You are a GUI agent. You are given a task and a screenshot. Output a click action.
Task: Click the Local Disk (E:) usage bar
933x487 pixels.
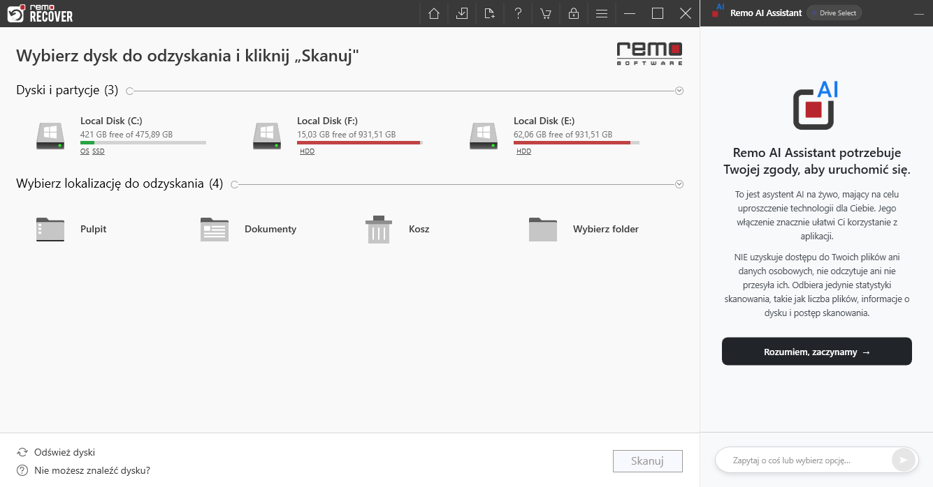[577, 142]
